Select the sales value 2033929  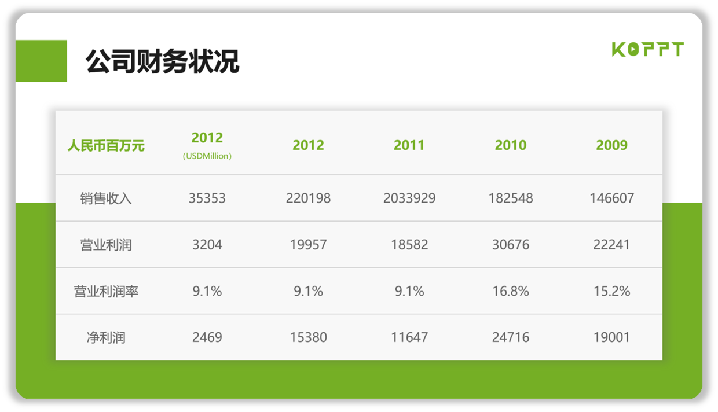coord(409,198)
